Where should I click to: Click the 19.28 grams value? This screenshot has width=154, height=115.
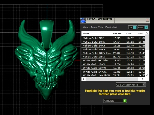point(117,46)
